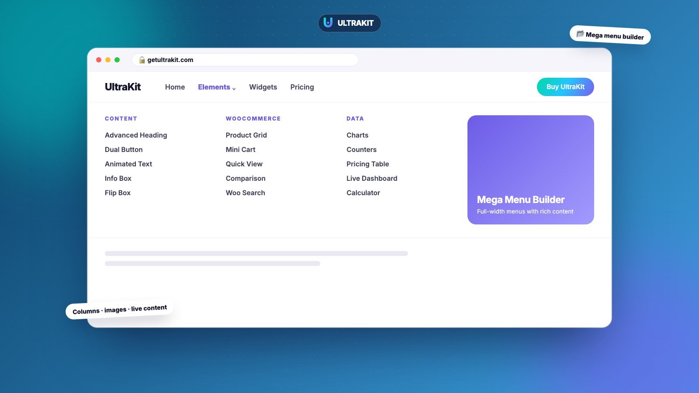Click the ULTRAKIT badge at top
Screen dimensions: 699x393
click(x=349, y=23)
